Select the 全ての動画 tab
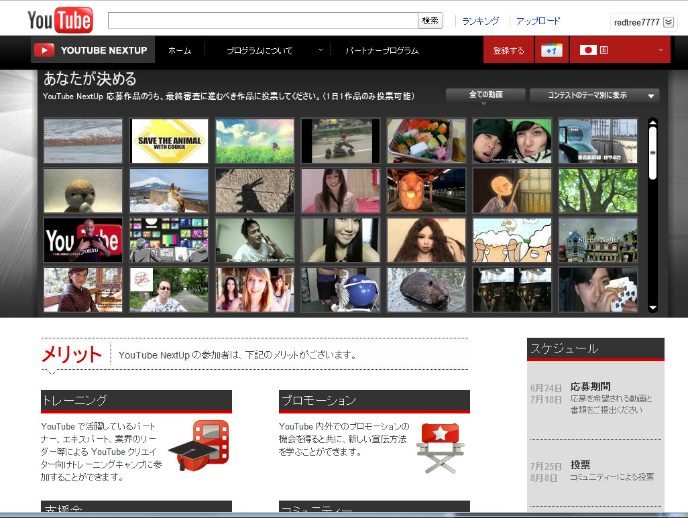Screen dimensions: 688x518 (x=485, y=94)
